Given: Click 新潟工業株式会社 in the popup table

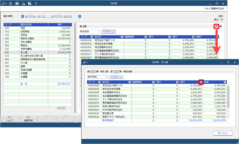Looking at the screenshot, I should 112,106.
